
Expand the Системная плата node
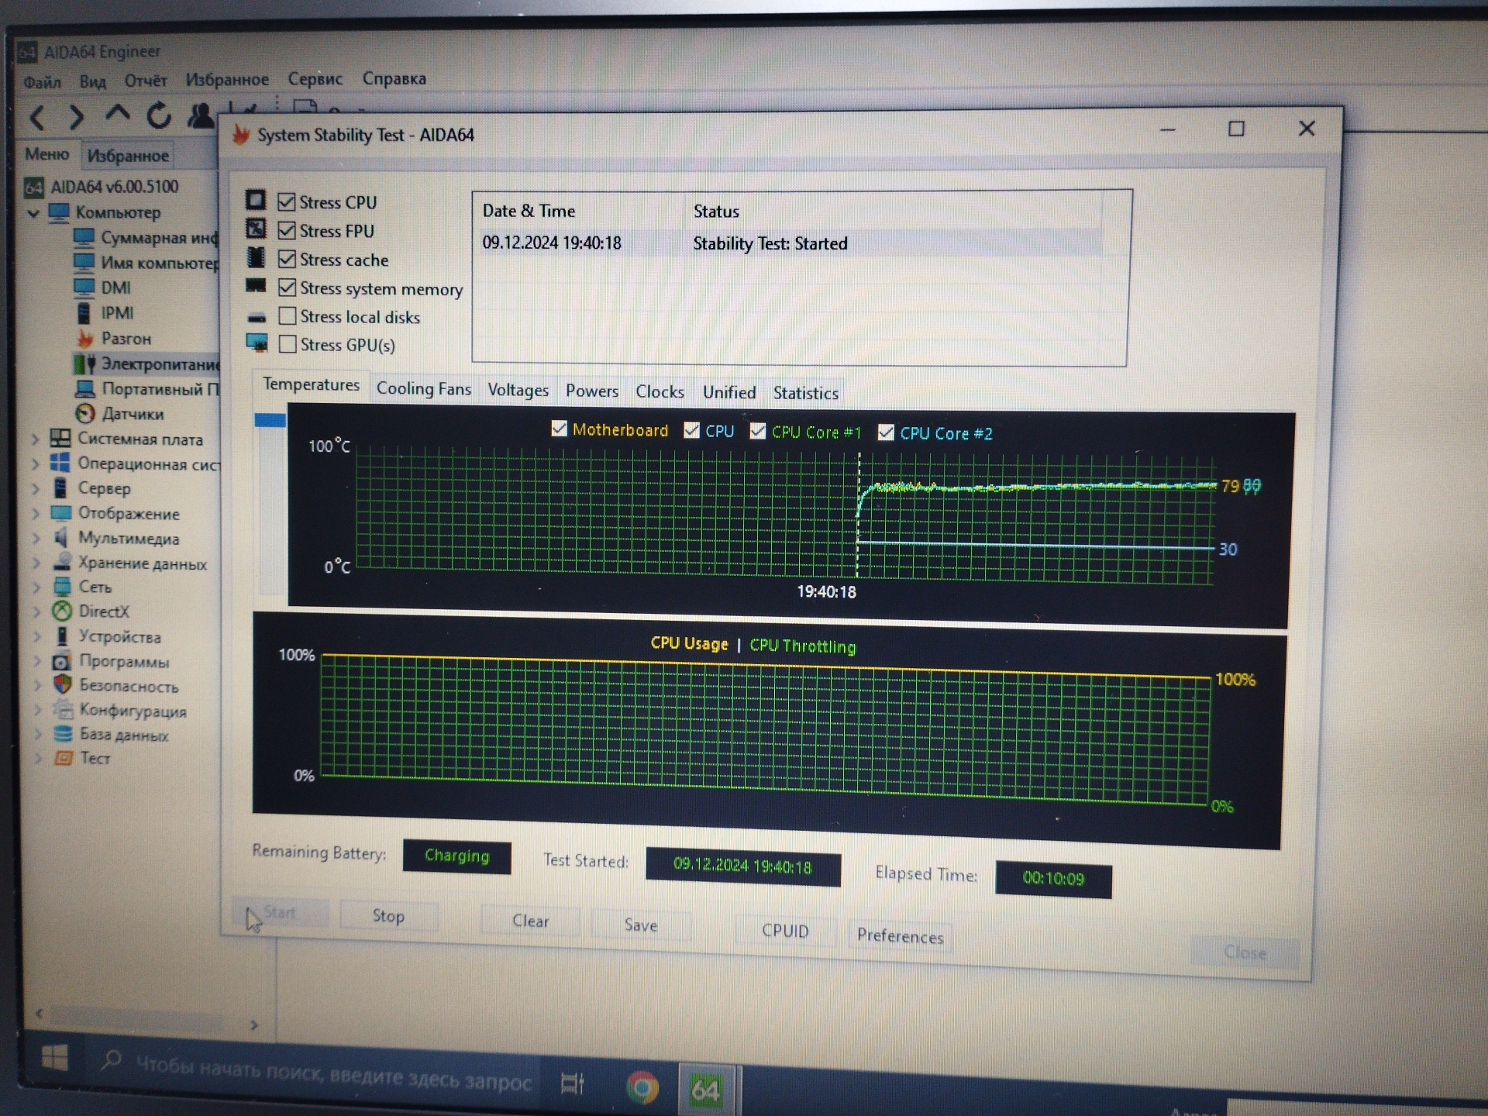[x=35, y=439]
